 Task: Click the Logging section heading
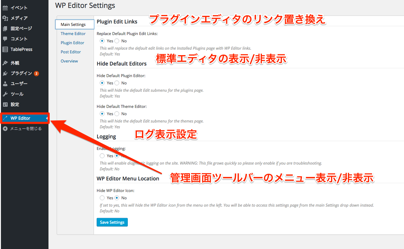click(x=106, y=137)
